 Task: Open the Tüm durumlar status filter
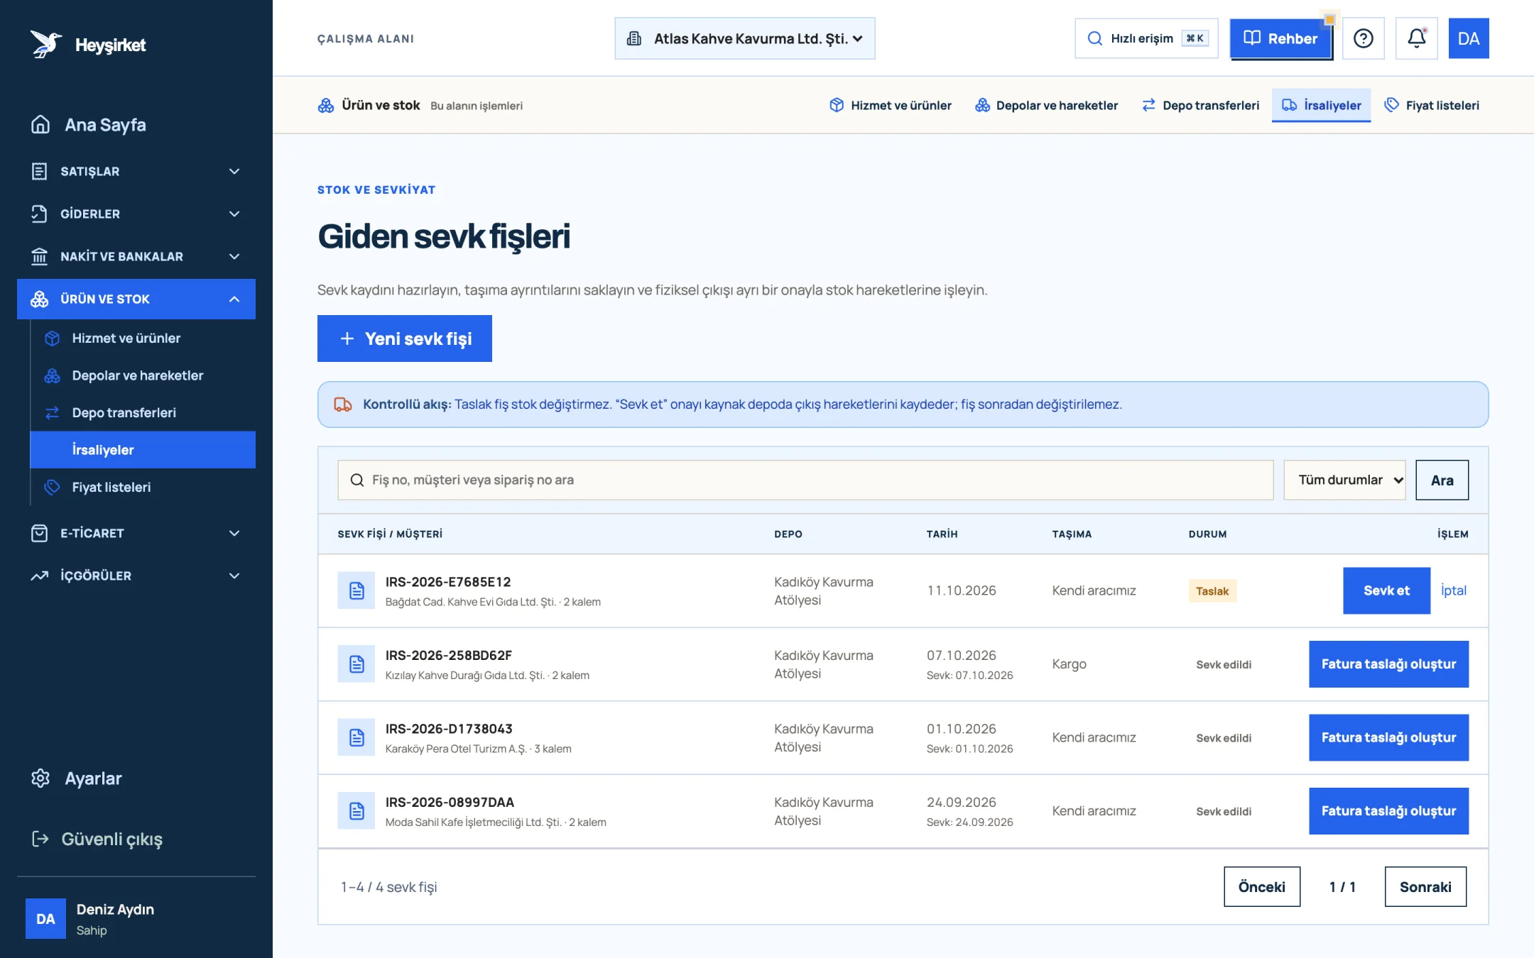1344,480
